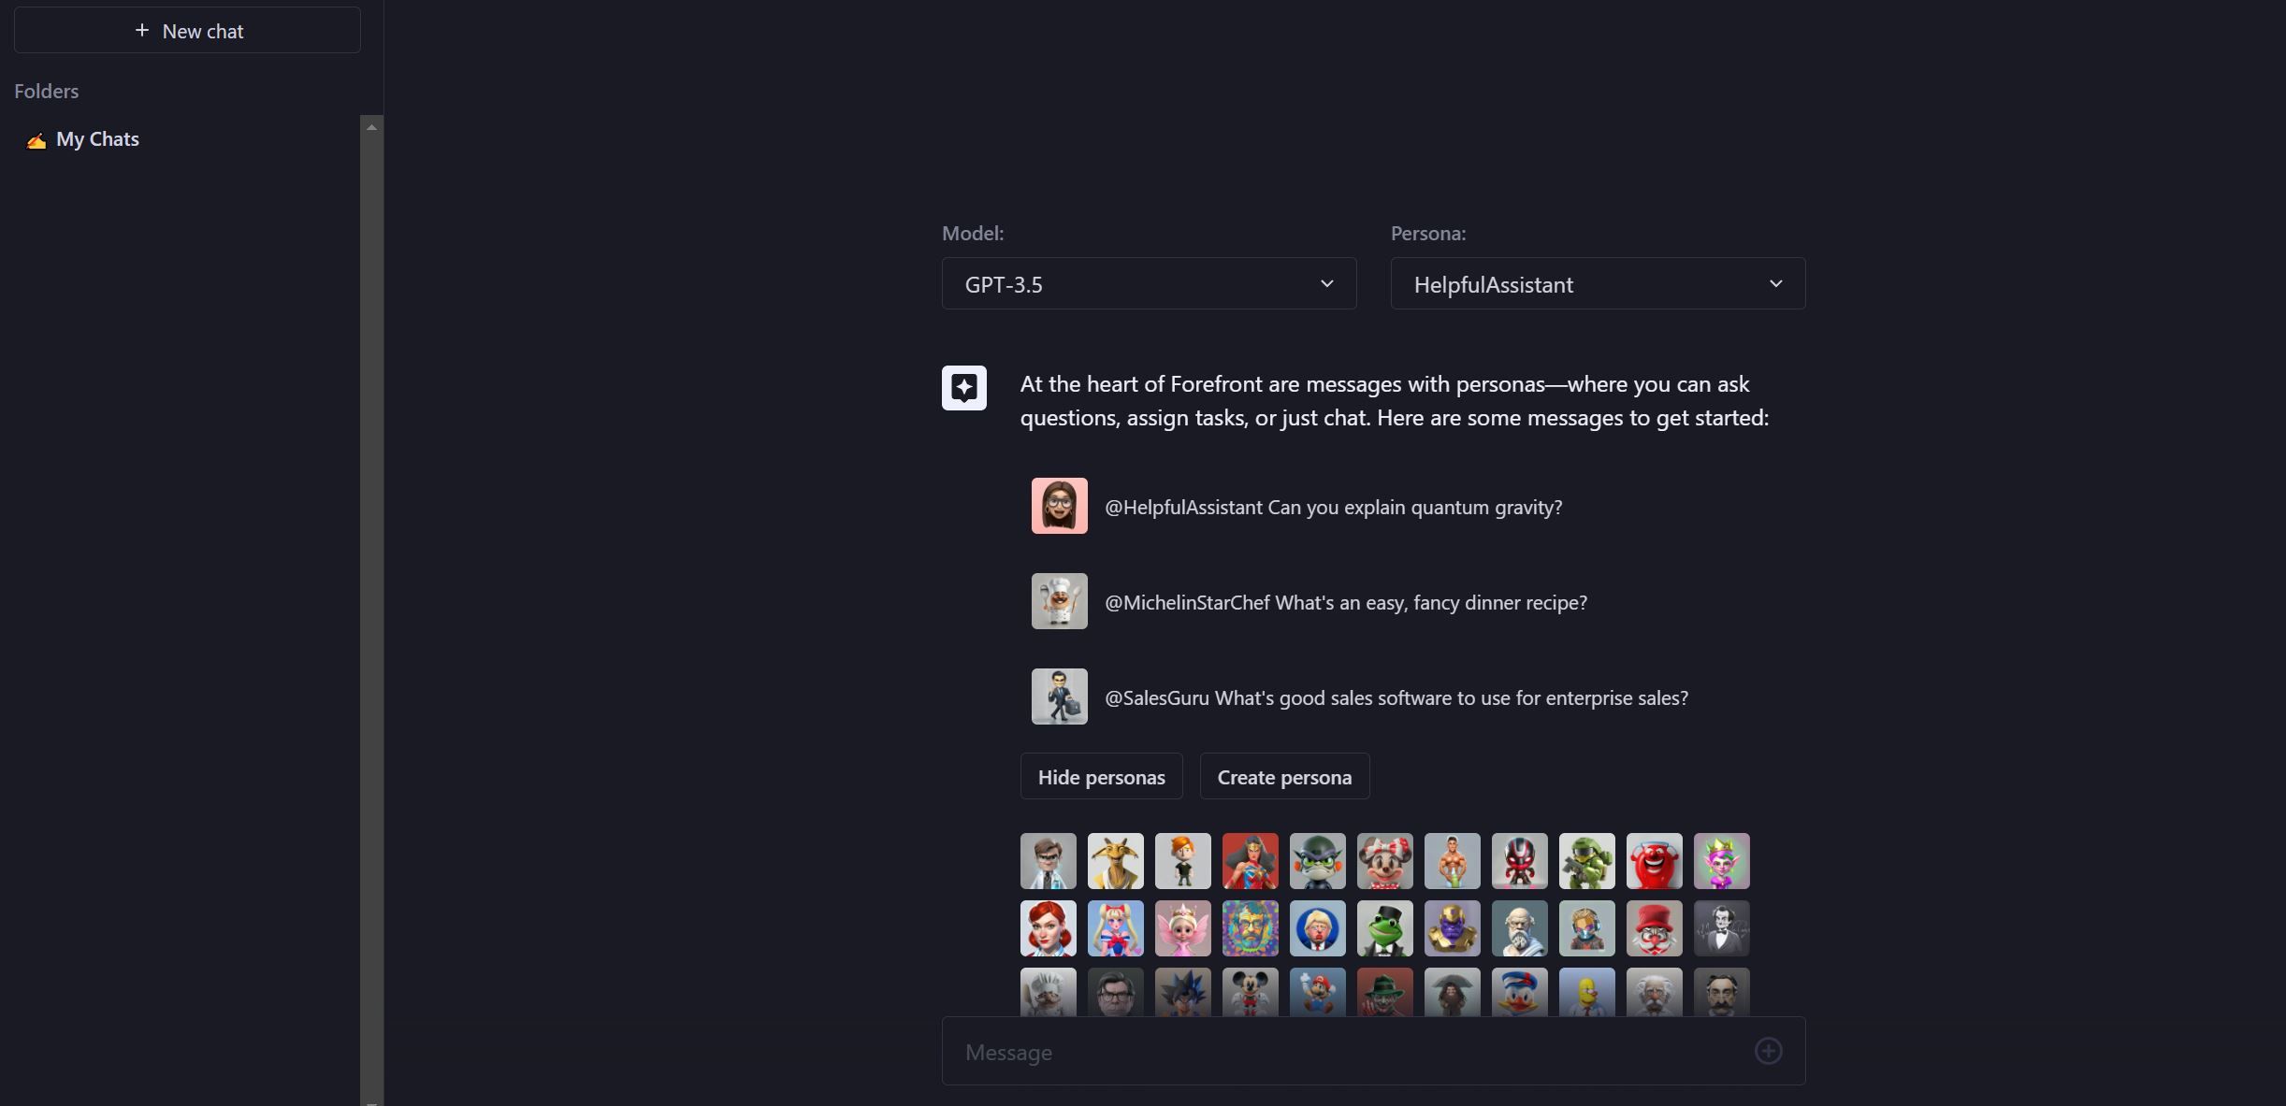The image size is (2286, 1106).
Task: Click the Forefront sparkle logo icon
Action: 963,388
